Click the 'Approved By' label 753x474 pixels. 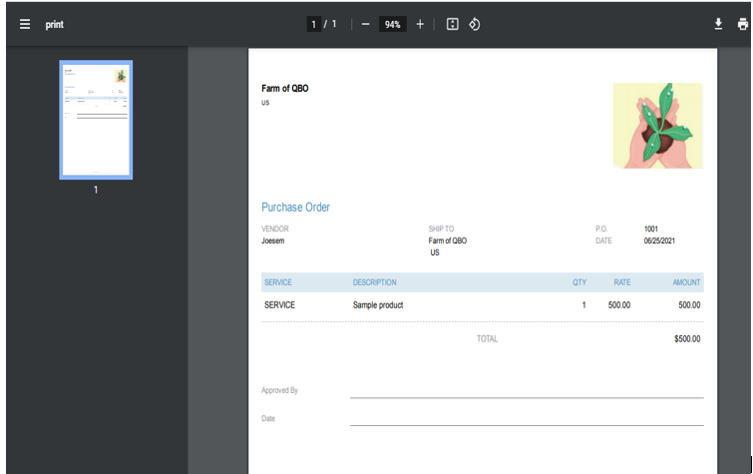[x=279, y=390]
